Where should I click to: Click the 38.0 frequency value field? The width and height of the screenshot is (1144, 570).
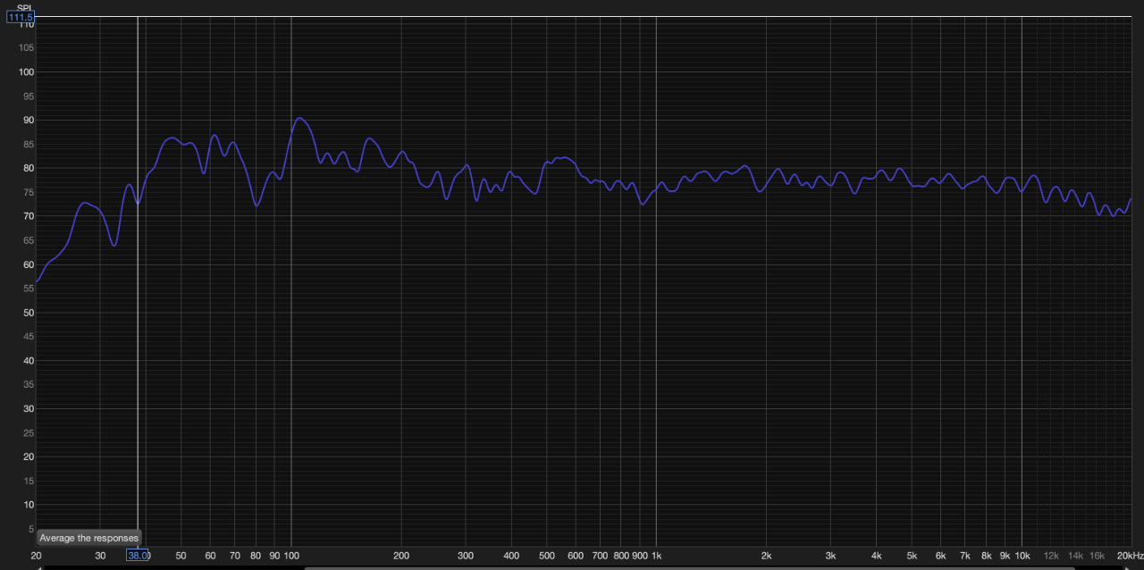[x=138, y=555]
